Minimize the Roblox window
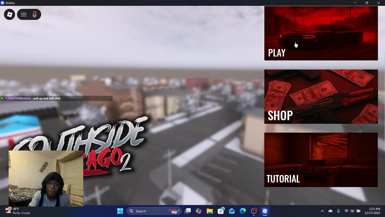This screenshot has width=385, height=217. pos(355,3)
